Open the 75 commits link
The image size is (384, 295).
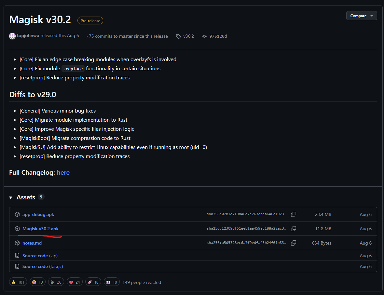coord(101,36)
